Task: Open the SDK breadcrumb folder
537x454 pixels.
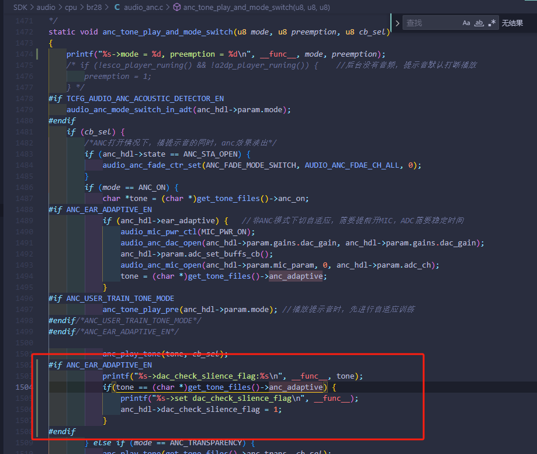Action: pyautogui.click(x=20, y=7)
